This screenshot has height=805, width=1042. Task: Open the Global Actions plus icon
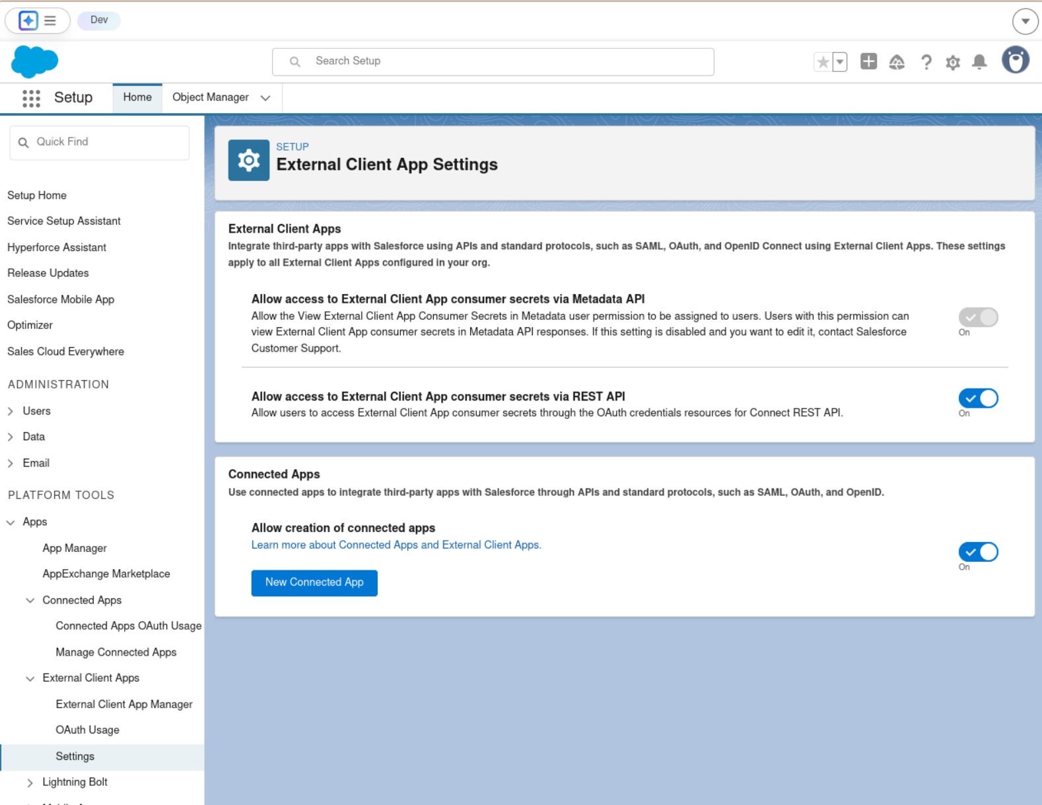868,61
